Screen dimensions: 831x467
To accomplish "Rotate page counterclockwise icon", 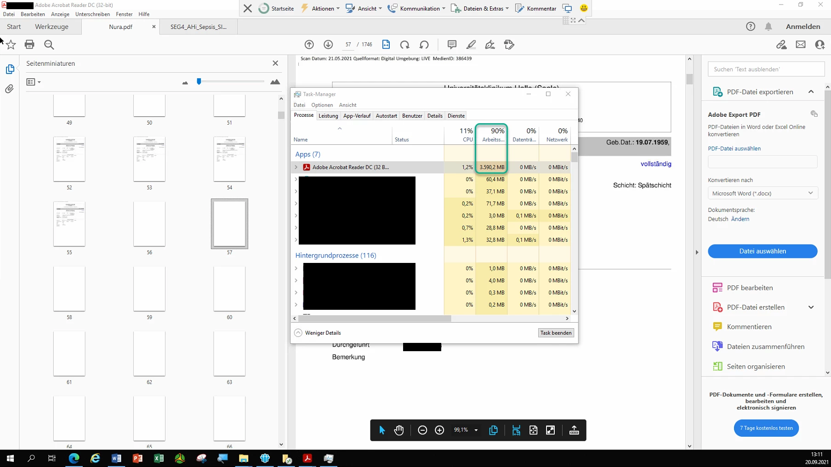I will point(424,45).
